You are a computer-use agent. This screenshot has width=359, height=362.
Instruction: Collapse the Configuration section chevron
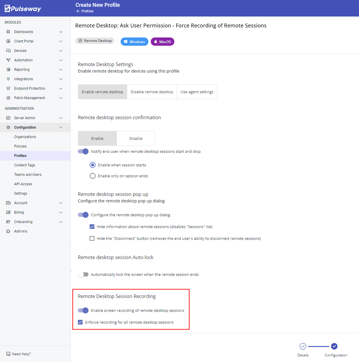[61, 127]
